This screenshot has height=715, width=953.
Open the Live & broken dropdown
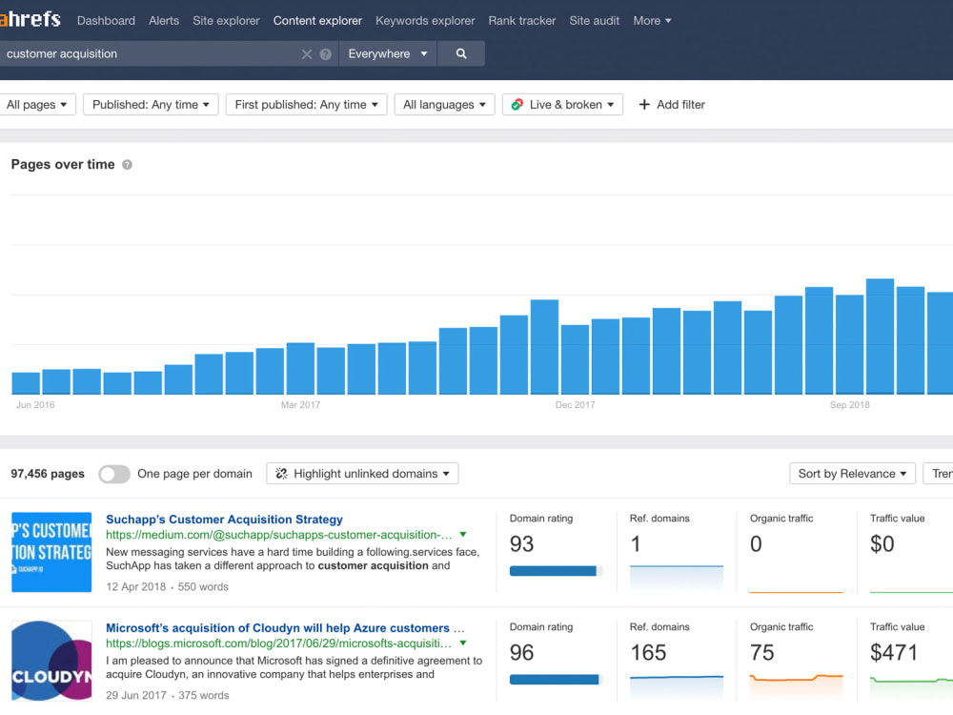point(563,105)
